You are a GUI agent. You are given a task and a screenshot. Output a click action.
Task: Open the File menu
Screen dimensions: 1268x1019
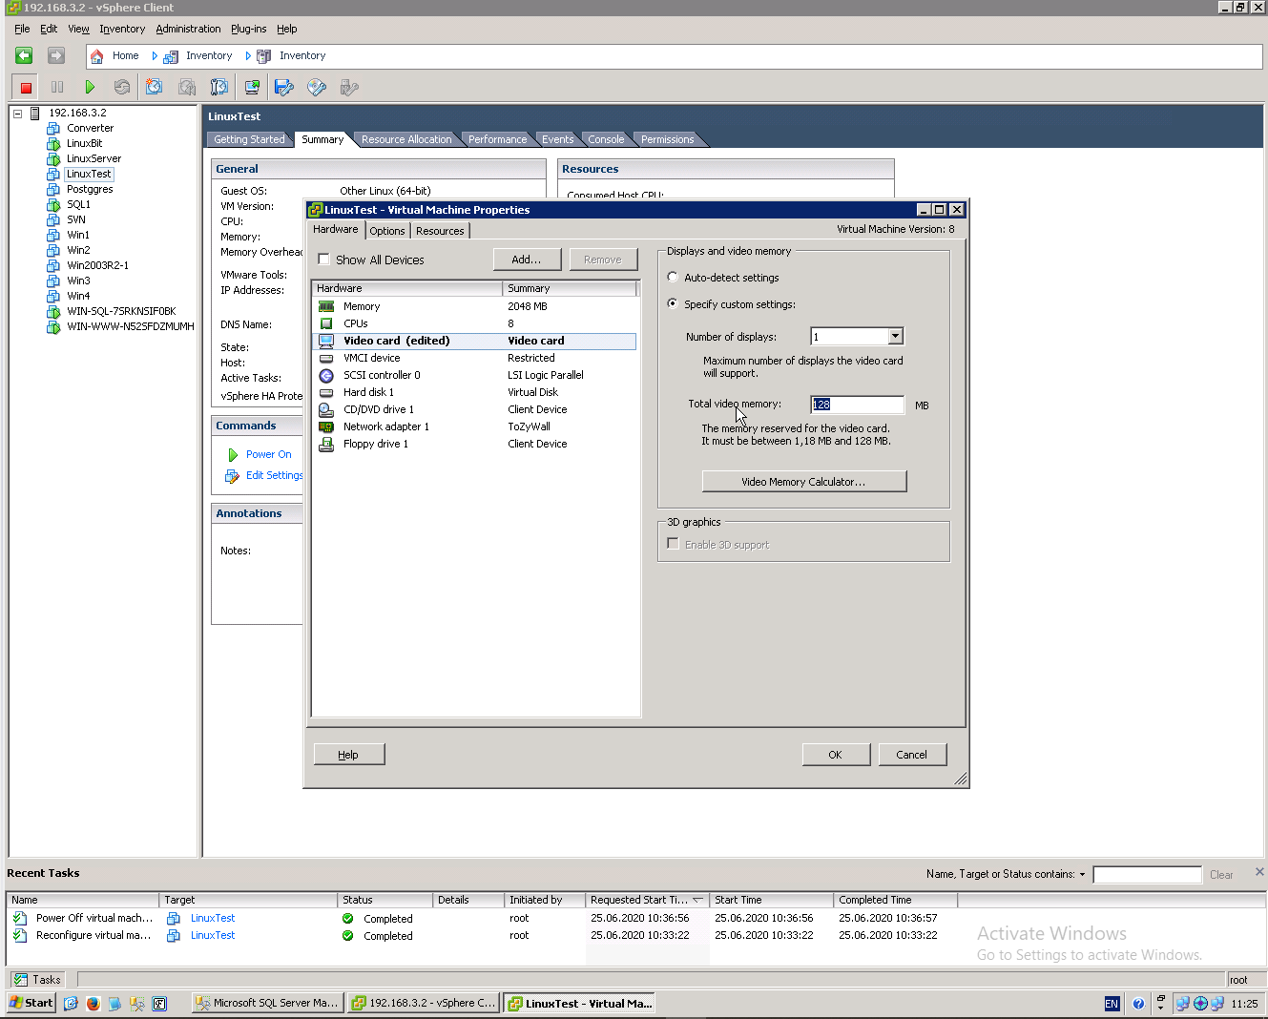pyautogui.click(x=22, y=29)
